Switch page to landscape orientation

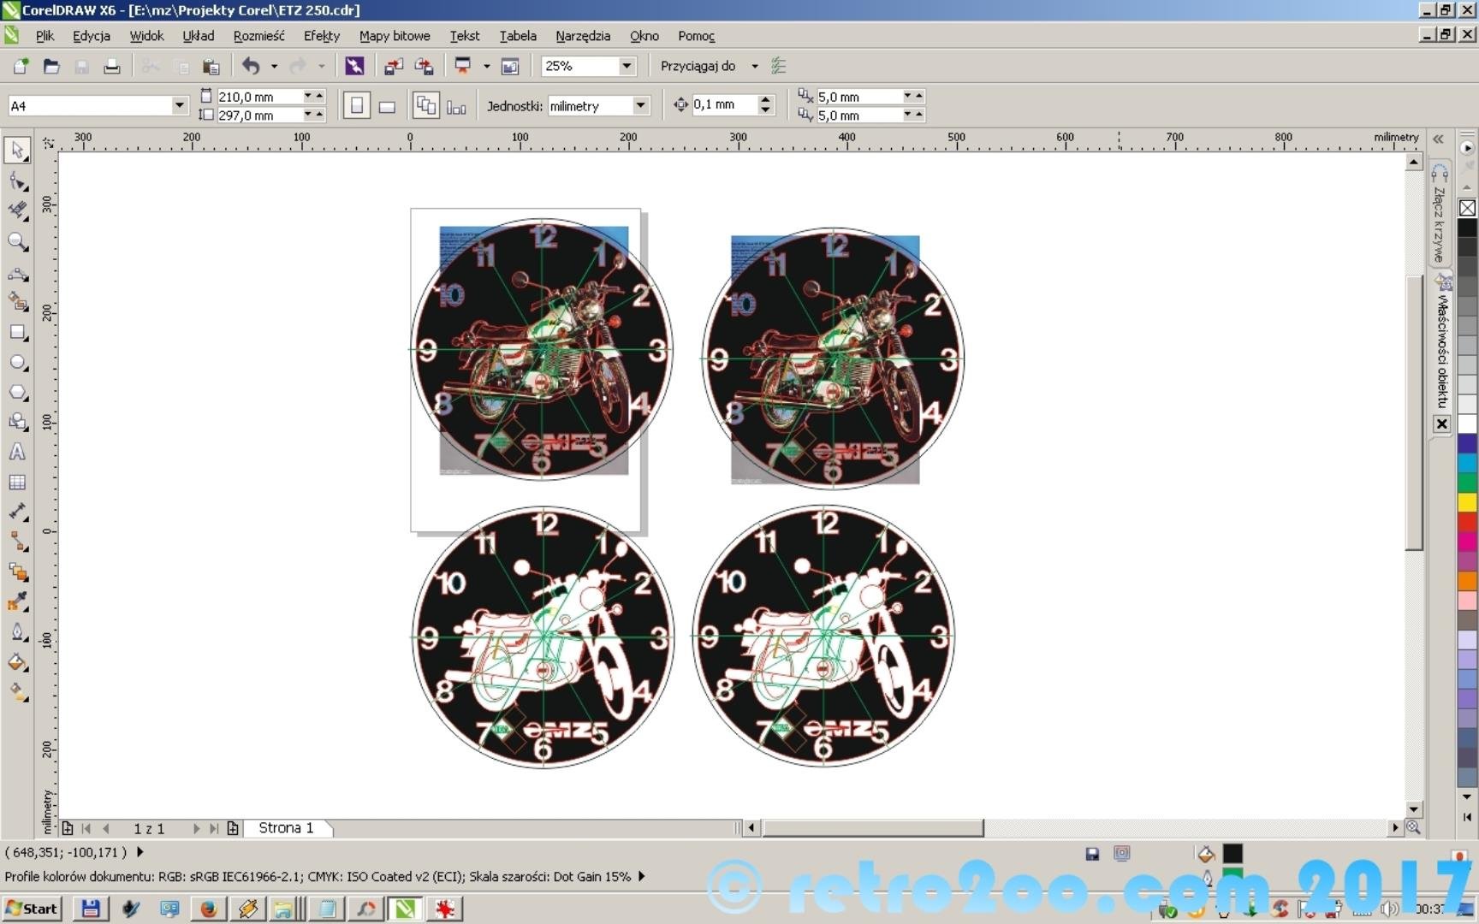click(x=387, y=106)
